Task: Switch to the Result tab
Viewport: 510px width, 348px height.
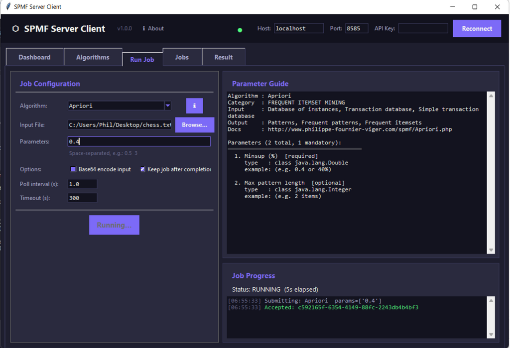Action: point(223,57)
